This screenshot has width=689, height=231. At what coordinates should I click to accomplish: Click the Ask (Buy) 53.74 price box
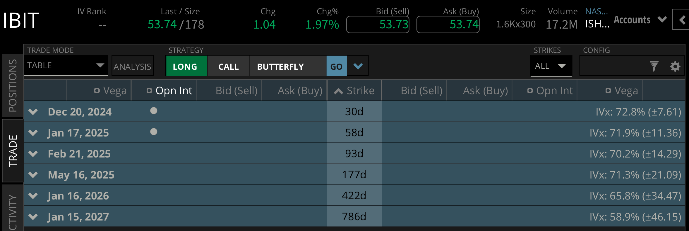tap(448, 24)
